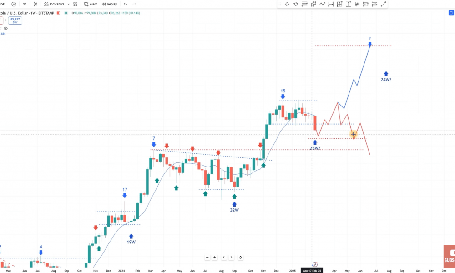Click the closing price value C96,262
Screen dimensions: 455x273
tap(114, 13)
